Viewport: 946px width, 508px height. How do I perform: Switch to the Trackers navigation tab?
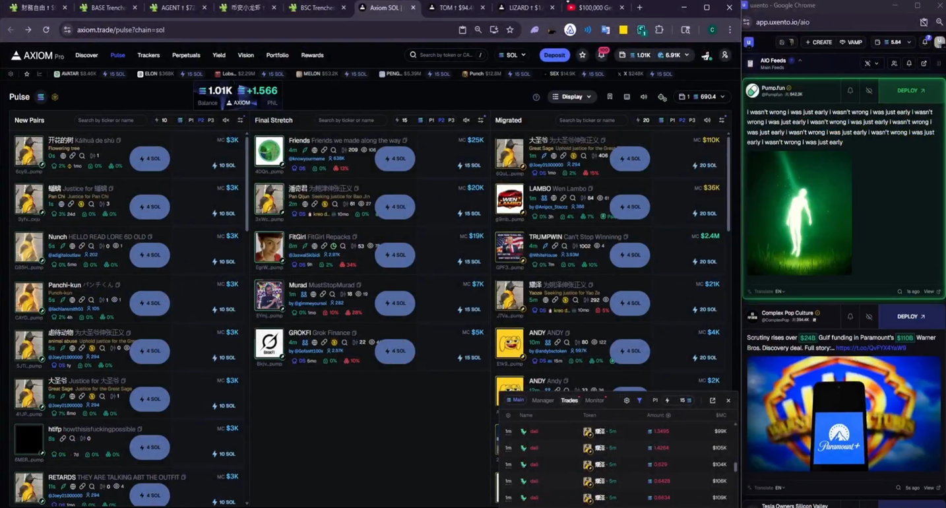148,55
